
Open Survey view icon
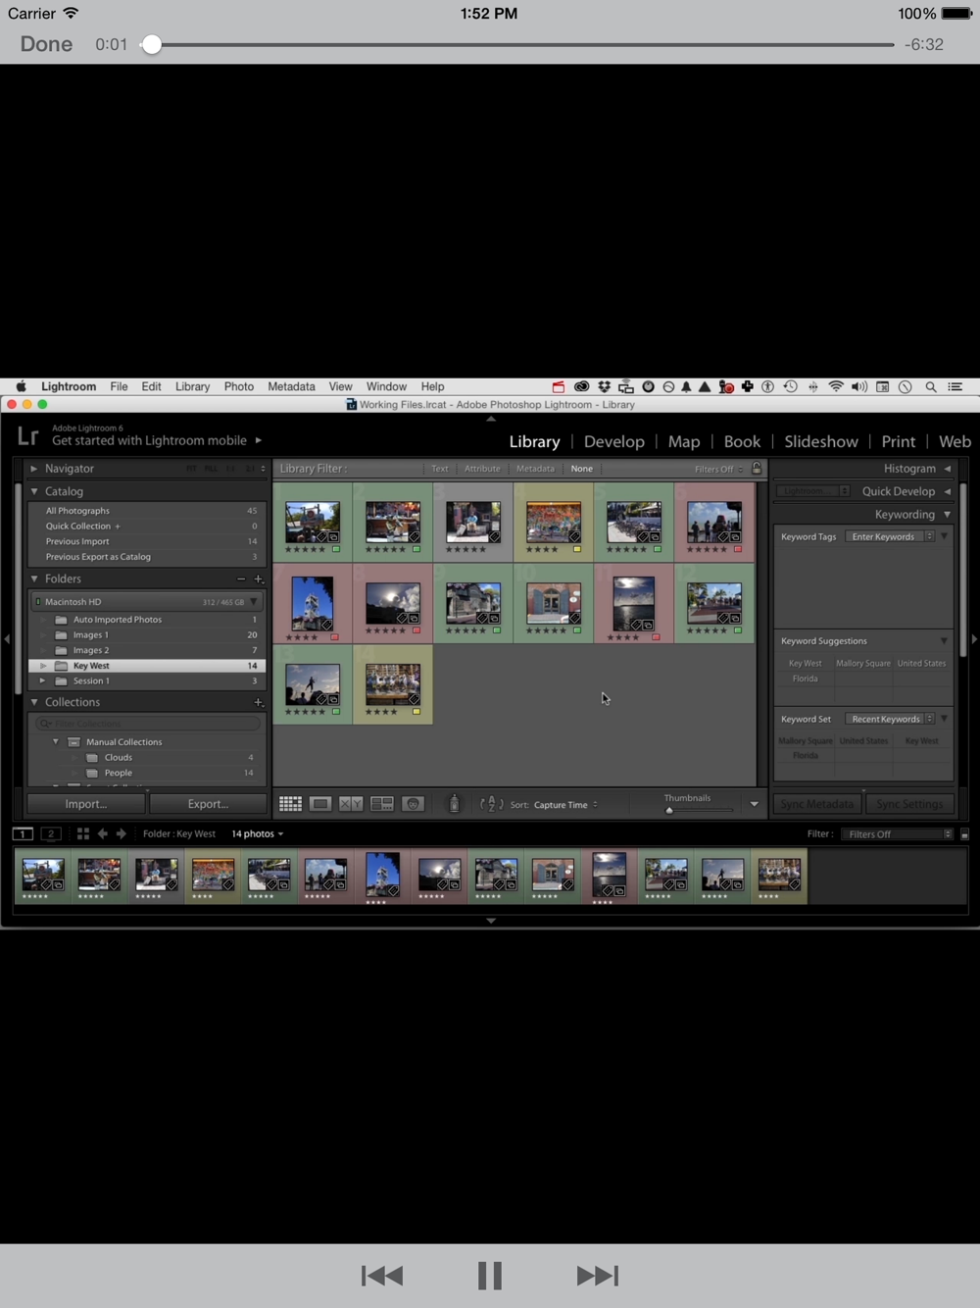pyautogui.click(x=382, y=804)
